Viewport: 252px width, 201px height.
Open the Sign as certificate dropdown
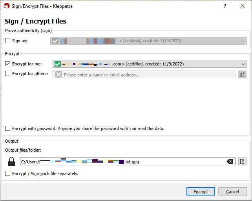[243, 41]
